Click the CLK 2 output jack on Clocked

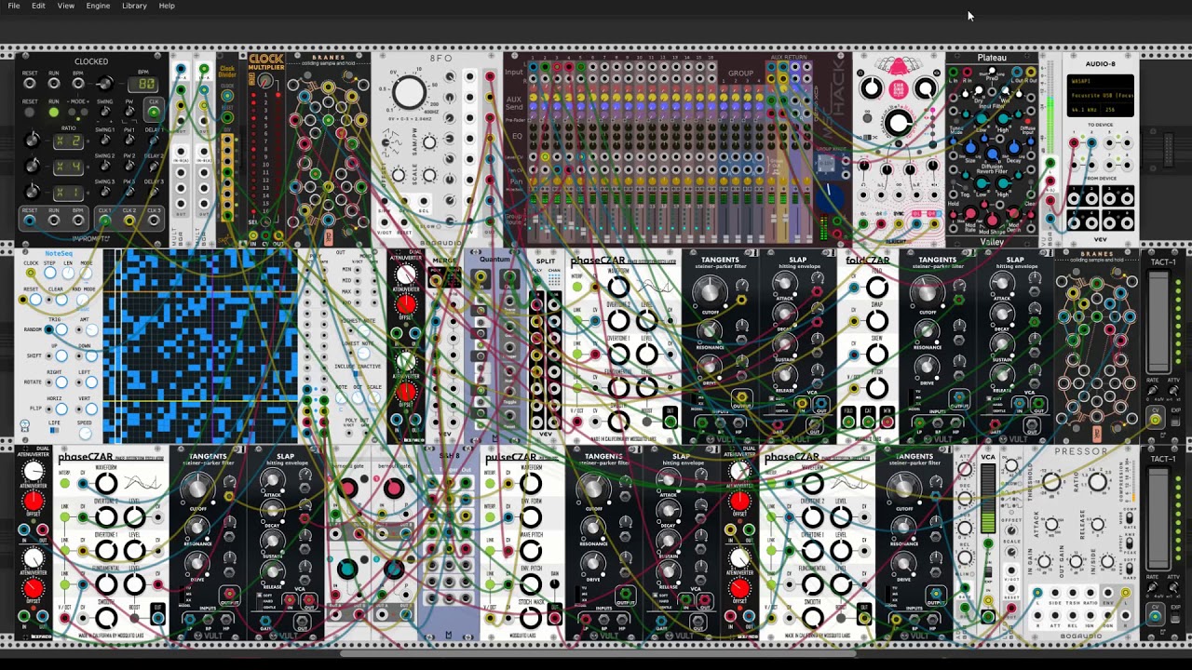[129, 221]
